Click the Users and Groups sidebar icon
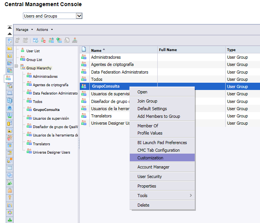This screenshot has height=223, width=260. (x=10, y=78)
